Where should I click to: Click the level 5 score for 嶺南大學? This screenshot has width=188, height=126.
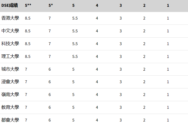pyautogui.click(x=73, y=95)
